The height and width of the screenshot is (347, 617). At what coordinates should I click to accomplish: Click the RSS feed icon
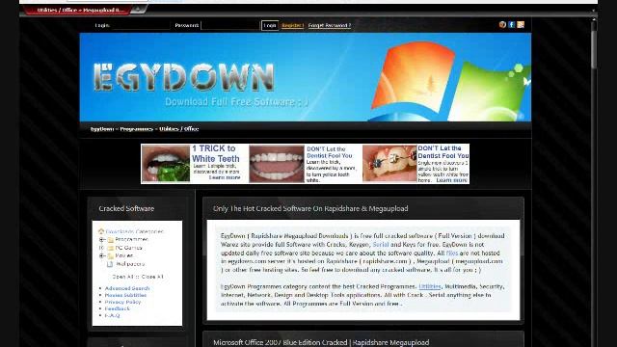[521, 24]
